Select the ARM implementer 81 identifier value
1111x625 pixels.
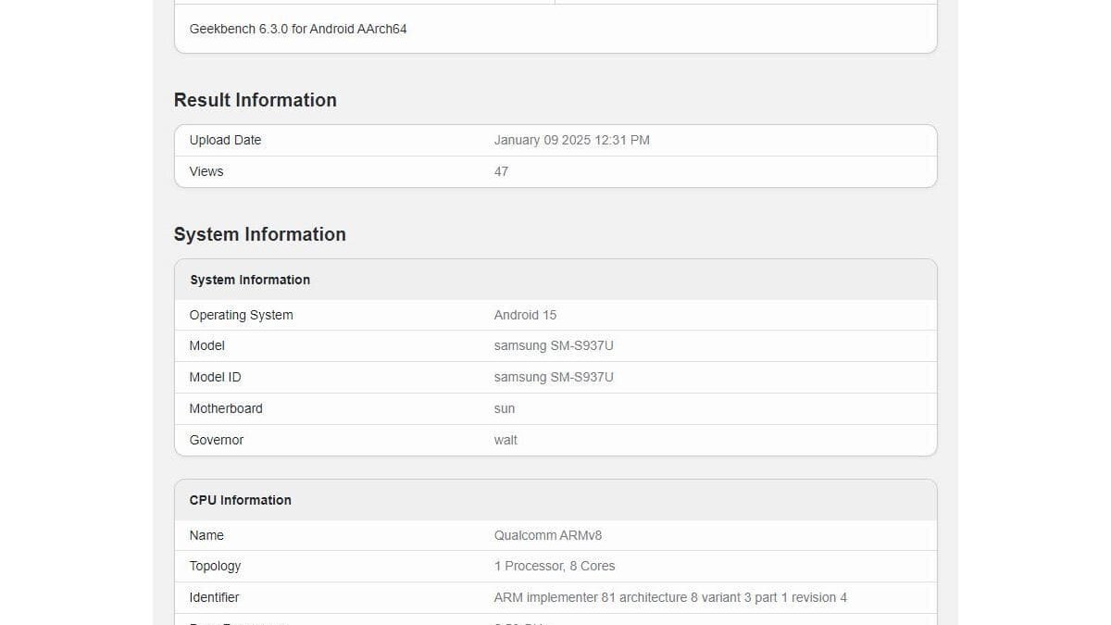coord(670,597)
